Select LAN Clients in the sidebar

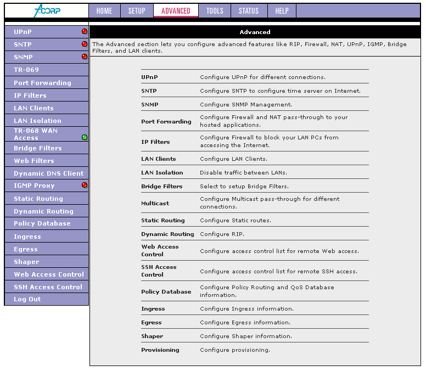coord(47,108)
